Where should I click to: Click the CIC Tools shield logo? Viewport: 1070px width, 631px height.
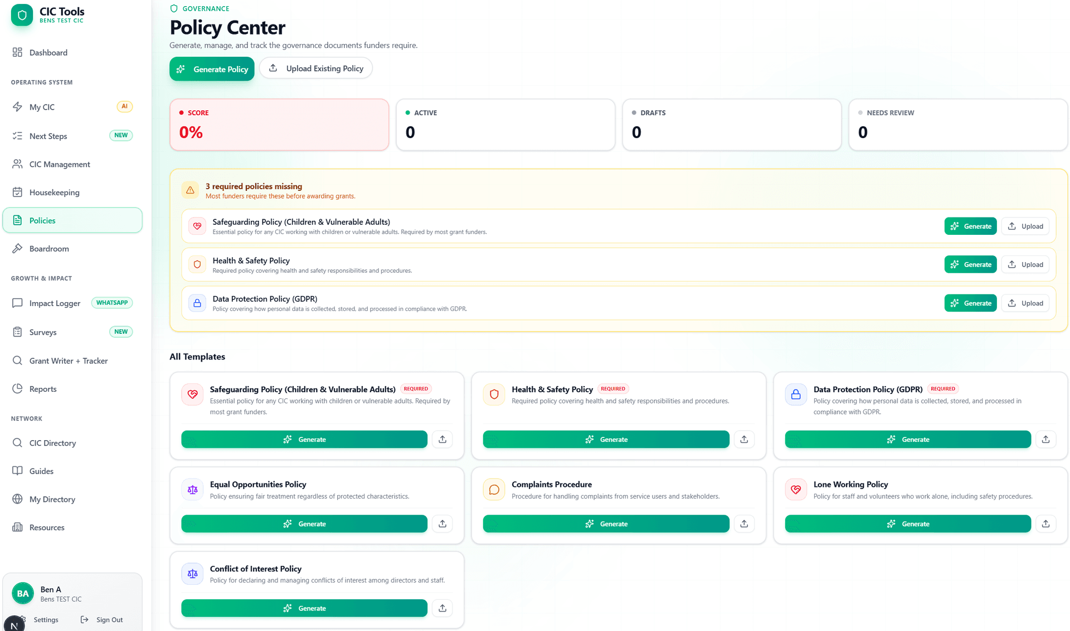point(21,15)
